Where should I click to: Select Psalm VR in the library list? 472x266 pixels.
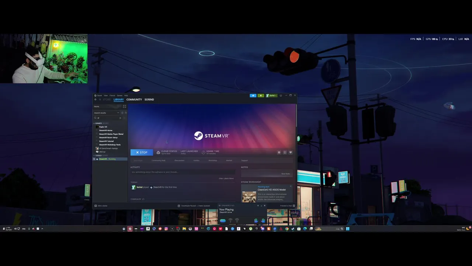[x=103, y=127]
